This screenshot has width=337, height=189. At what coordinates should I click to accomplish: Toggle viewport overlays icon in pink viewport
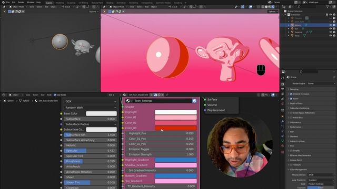pos(251,7)
